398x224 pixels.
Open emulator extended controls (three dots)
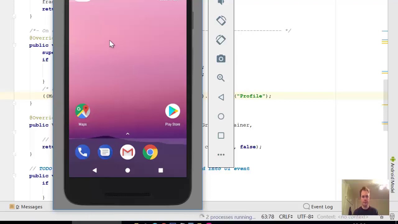(x=221, y=155)
